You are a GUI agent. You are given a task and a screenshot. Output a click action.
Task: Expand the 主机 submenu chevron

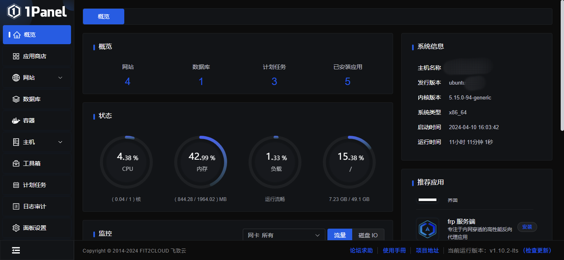(60, 142)
